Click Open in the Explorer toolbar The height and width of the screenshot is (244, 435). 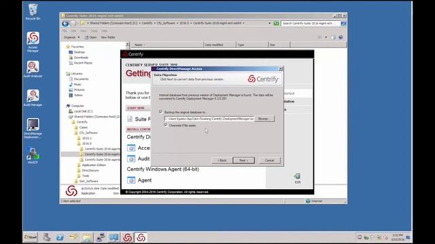point(90,37)
